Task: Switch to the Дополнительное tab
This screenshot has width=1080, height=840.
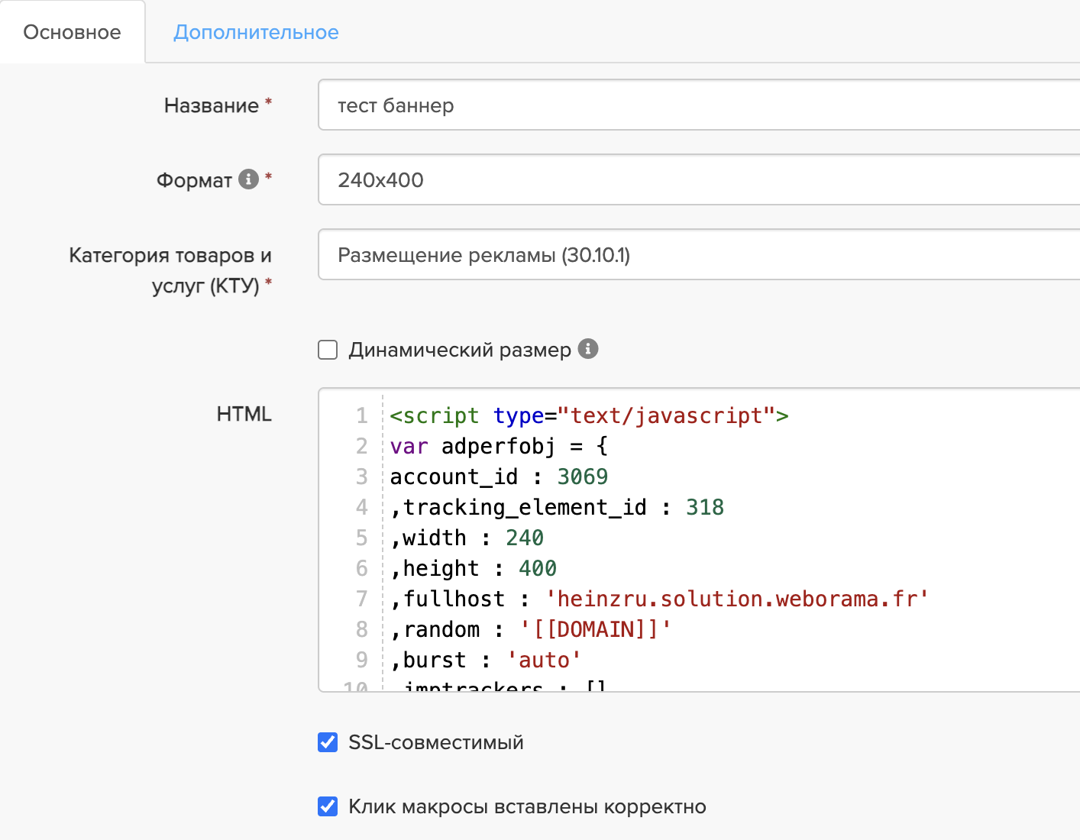Action: [256, 32]
